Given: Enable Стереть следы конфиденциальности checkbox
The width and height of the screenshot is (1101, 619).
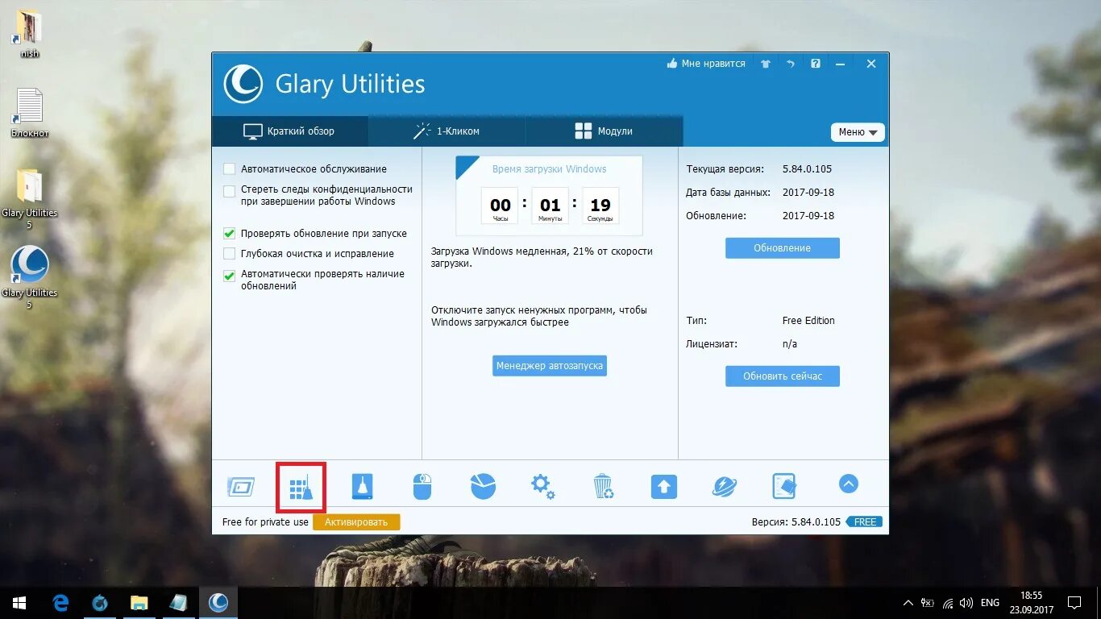Looking at the screenshot, I should tap(230, 192).
